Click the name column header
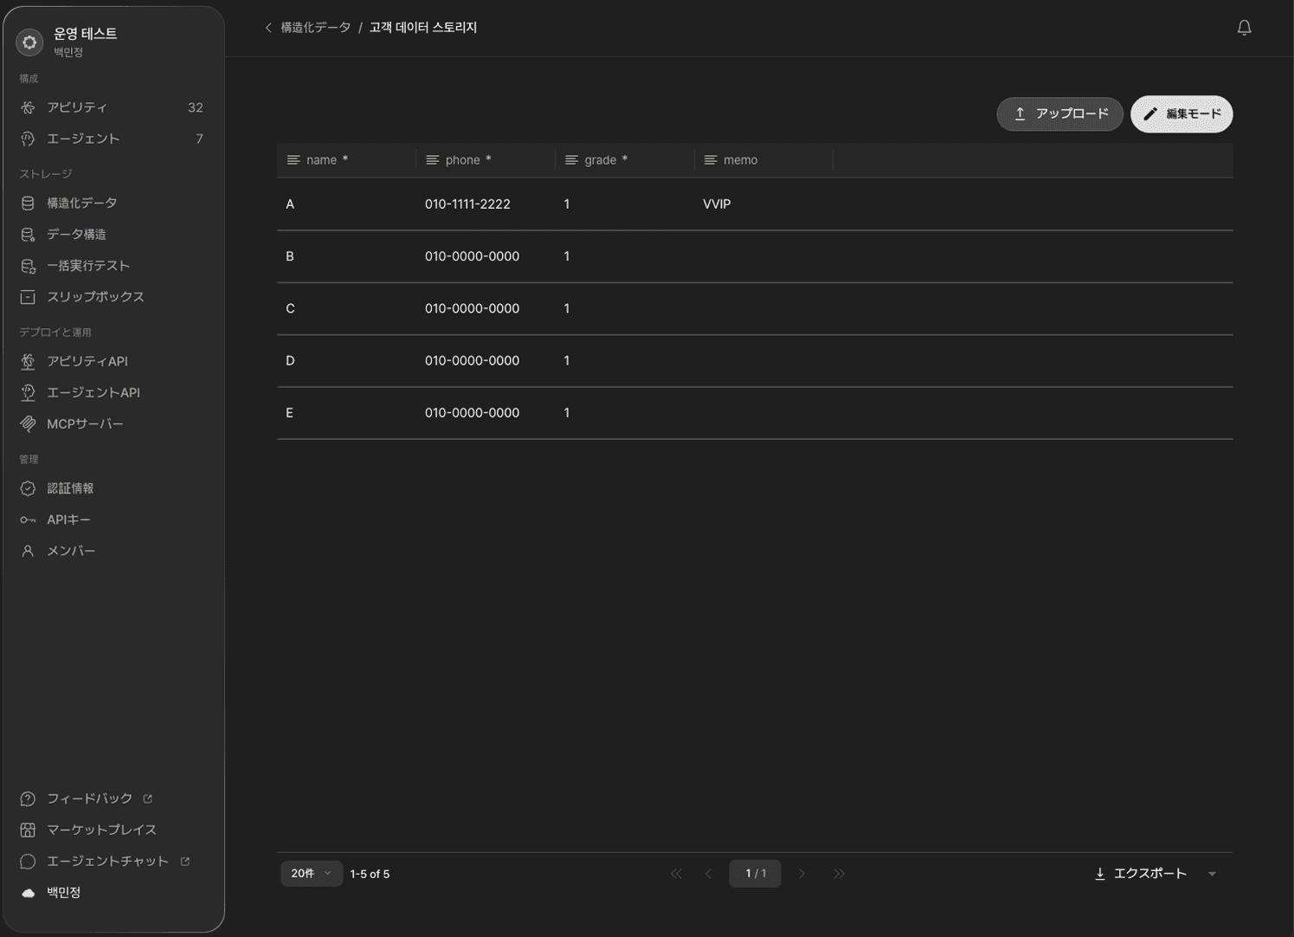The height and width of the screenshot is (937, 1294). pos(346,160)
